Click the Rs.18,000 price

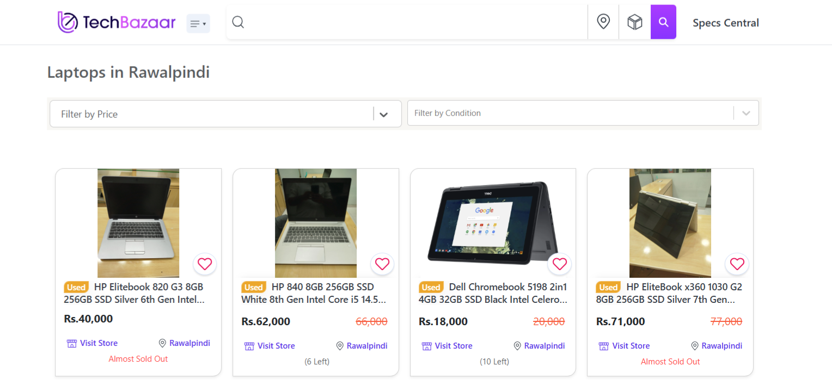[x=443, y=322]
